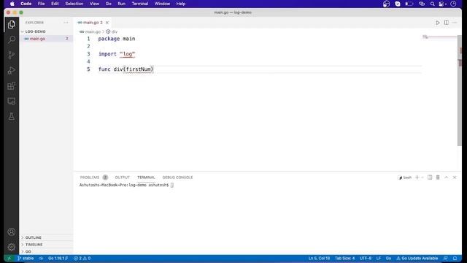
Task: Click the word firstNum in code line 5
Action: tap(139, 69)
